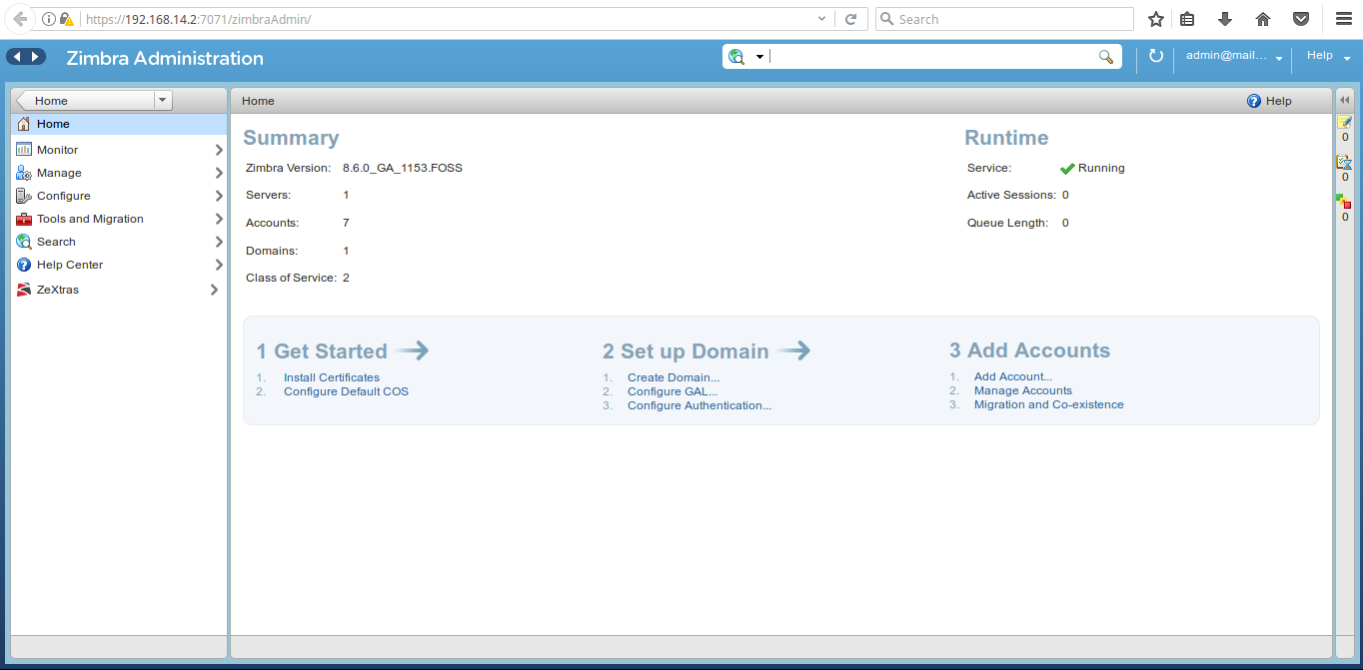
Task: Select Configure in the navigation tree
Action: [x=119, y=196]
